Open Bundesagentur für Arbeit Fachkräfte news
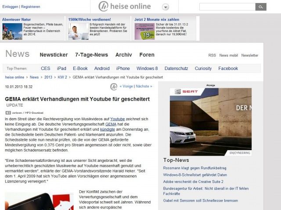The image size is (281, 210). (206, 191)
